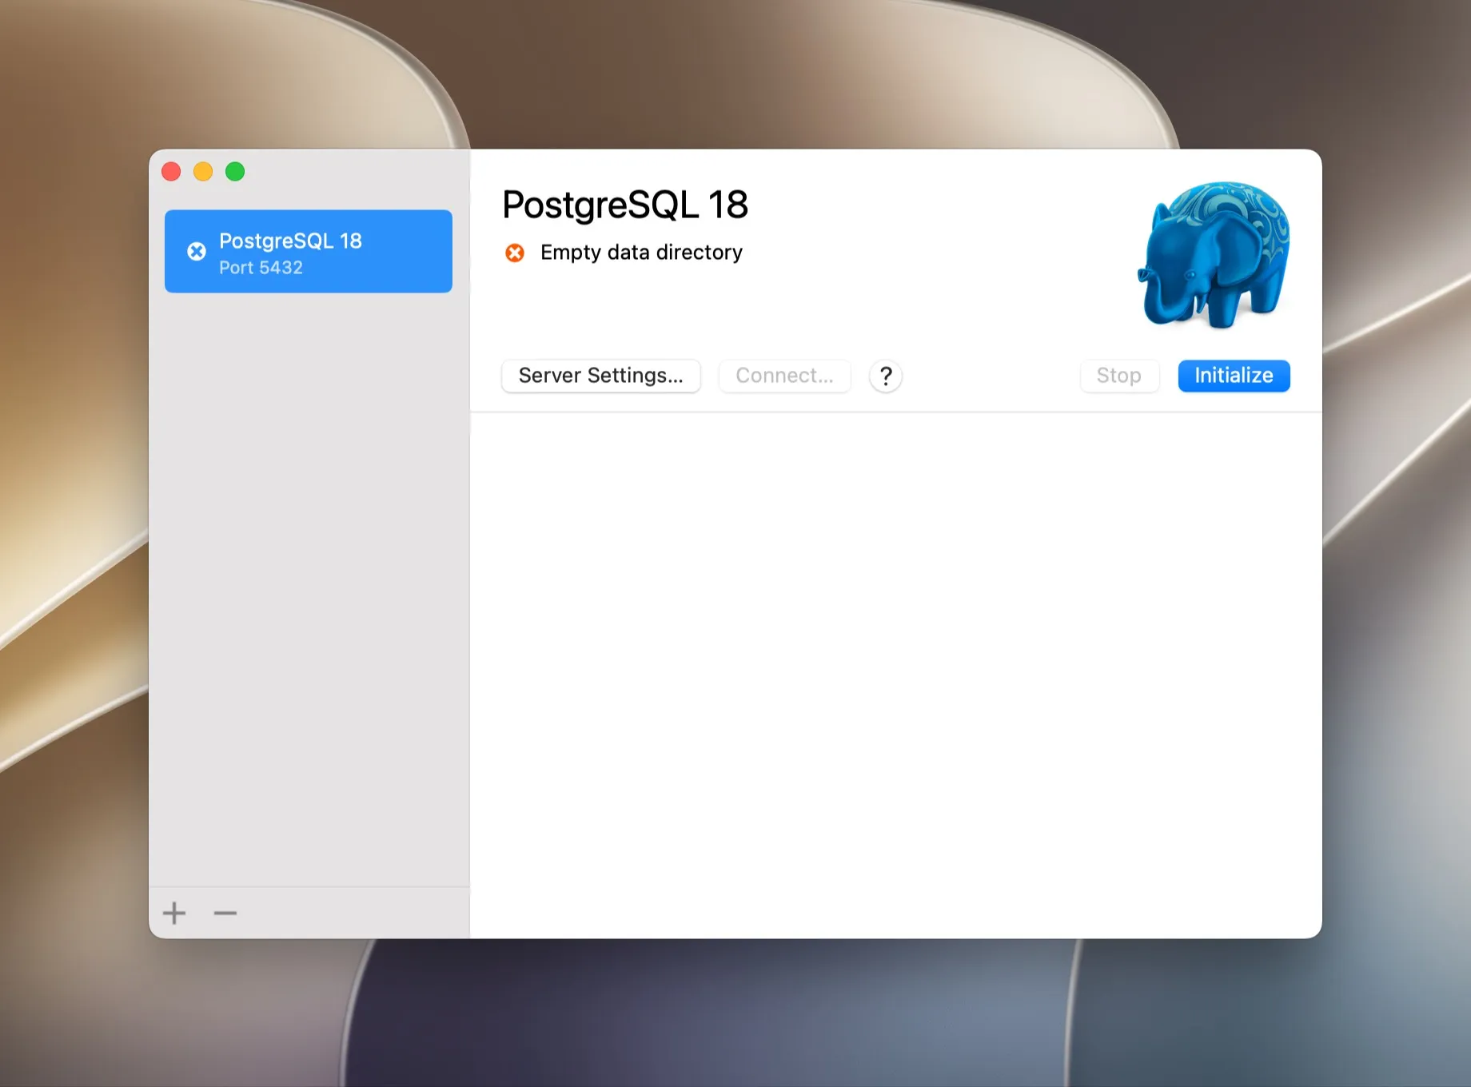Close the window with red button
1471x1087 pixels.
171,172
